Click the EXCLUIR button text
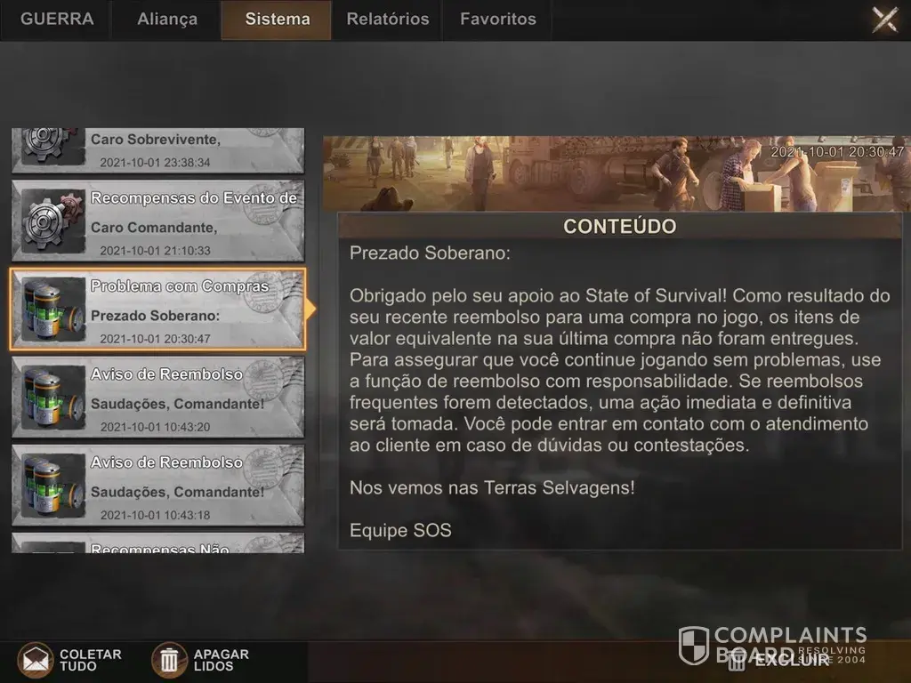 tap(791, 660)
